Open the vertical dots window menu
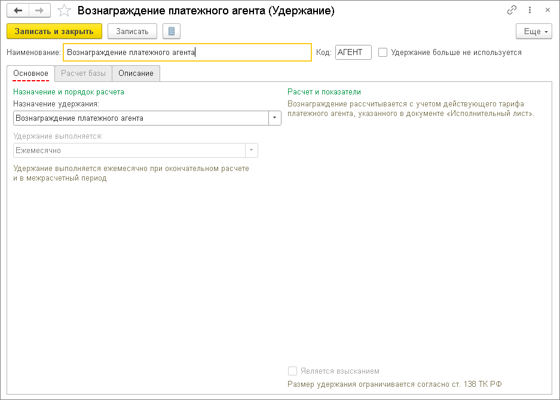This screenshot has height=400, width=560. [530, 11]
